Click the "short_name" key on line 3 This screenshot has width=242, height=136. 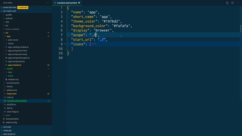83,17
